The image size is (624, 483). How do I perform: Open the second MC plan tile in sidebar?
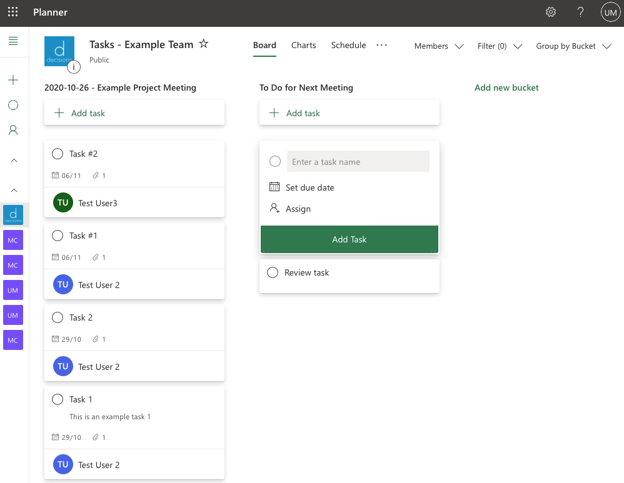13,265
